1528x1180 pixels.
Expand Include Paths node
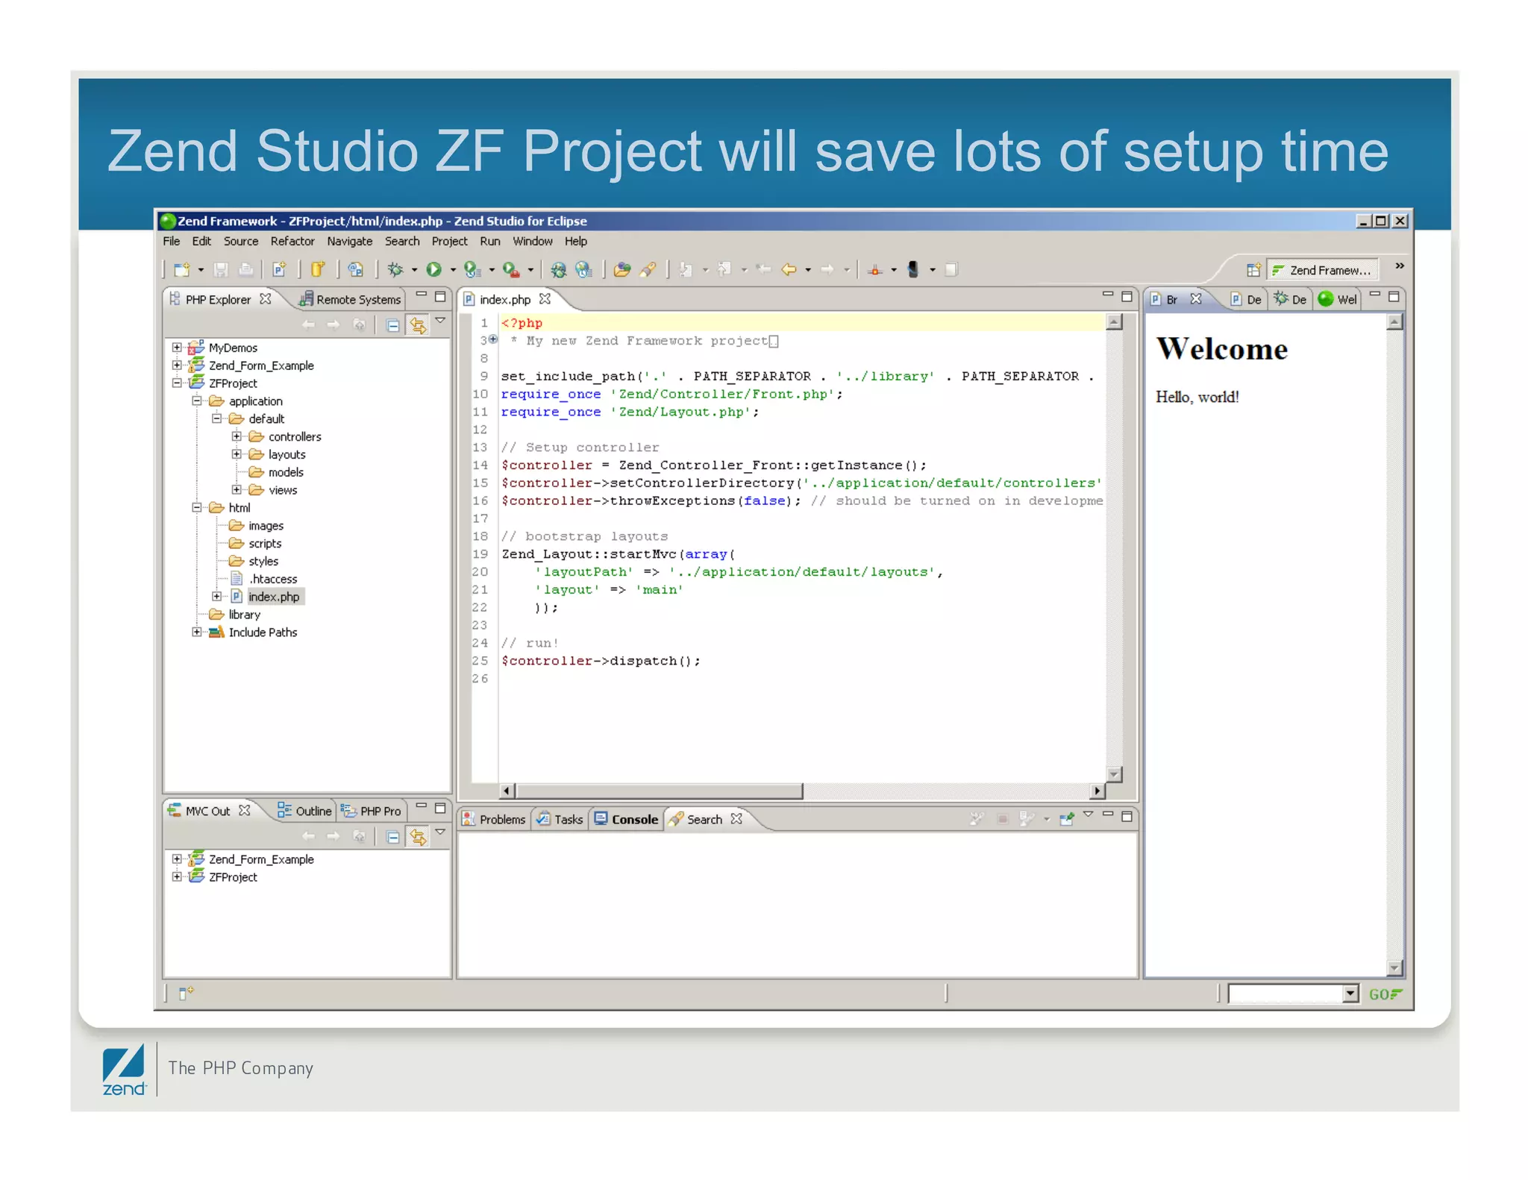pos(197,632)
